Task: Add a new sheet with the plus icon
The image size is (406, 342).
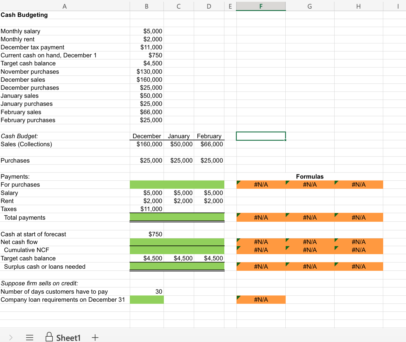Action: click(x=95, y=338)
